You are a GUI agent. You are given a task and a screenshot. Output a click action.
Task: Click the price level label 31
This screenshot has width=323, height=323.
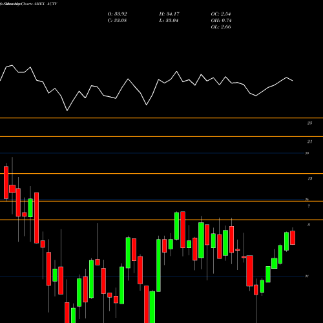pos(307,276)
